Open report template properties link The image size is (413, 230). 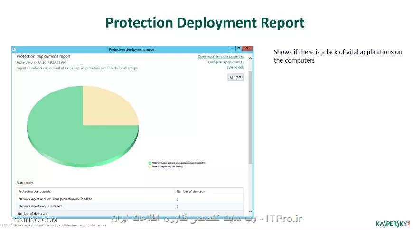220,56
